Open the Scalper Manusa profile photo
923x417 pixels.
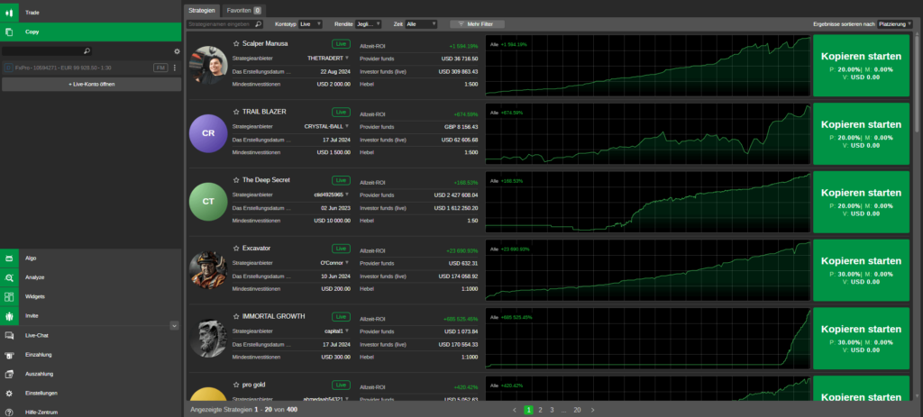pyautogui.click(x=208, y=65)
